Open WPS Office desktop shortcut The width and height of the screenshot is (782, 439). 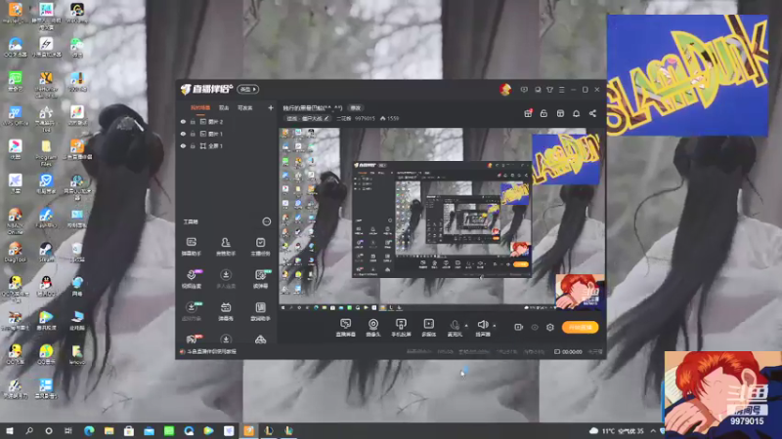[15, 116]
